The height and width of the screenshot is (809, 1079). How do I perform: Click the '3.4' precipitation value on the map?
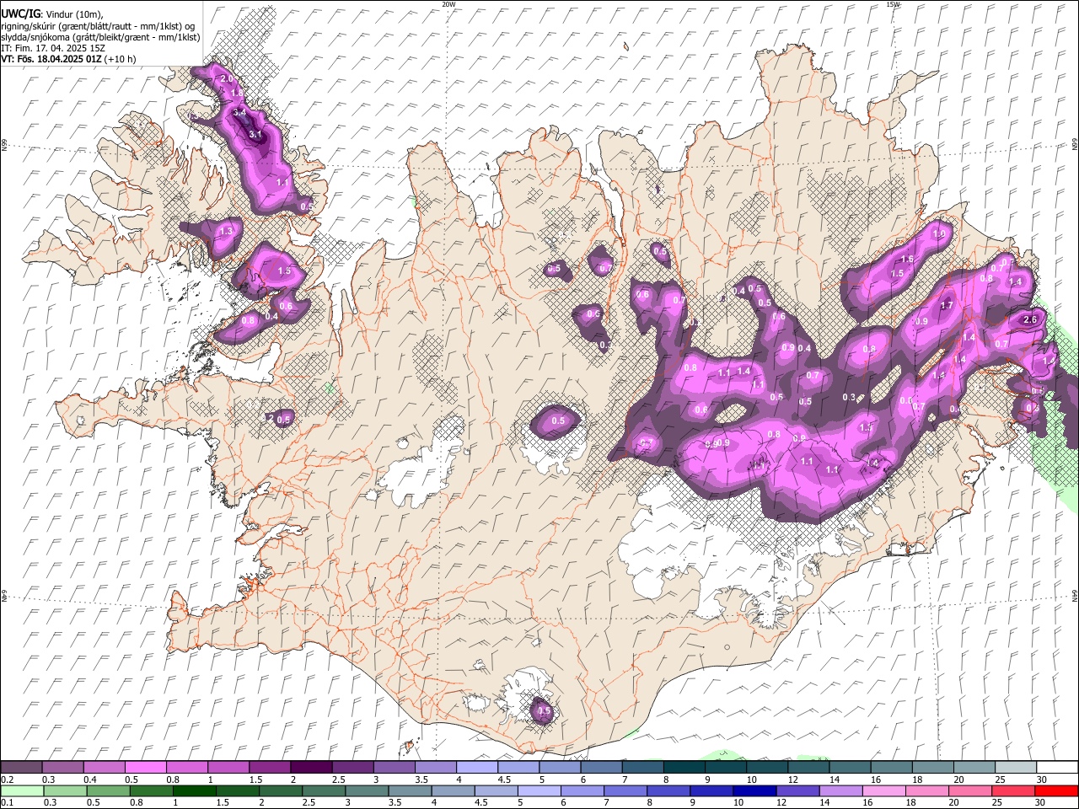(x=239, y=112)
